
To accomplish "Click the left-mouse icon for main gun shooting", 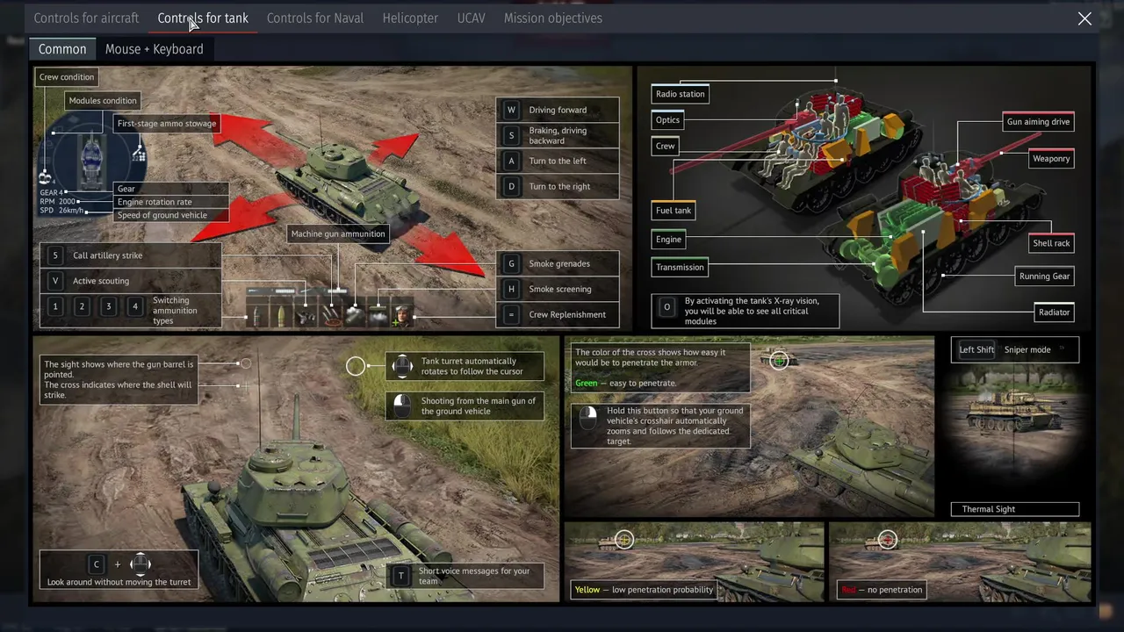I will [x=402, y=406].
